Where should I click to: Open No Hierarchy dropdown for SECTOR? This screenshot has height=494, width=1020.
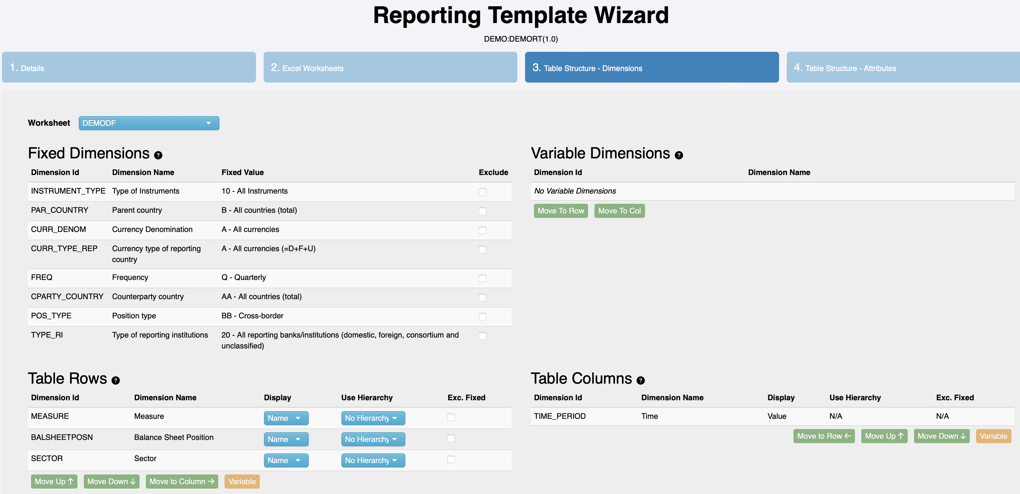coord(373,460)
